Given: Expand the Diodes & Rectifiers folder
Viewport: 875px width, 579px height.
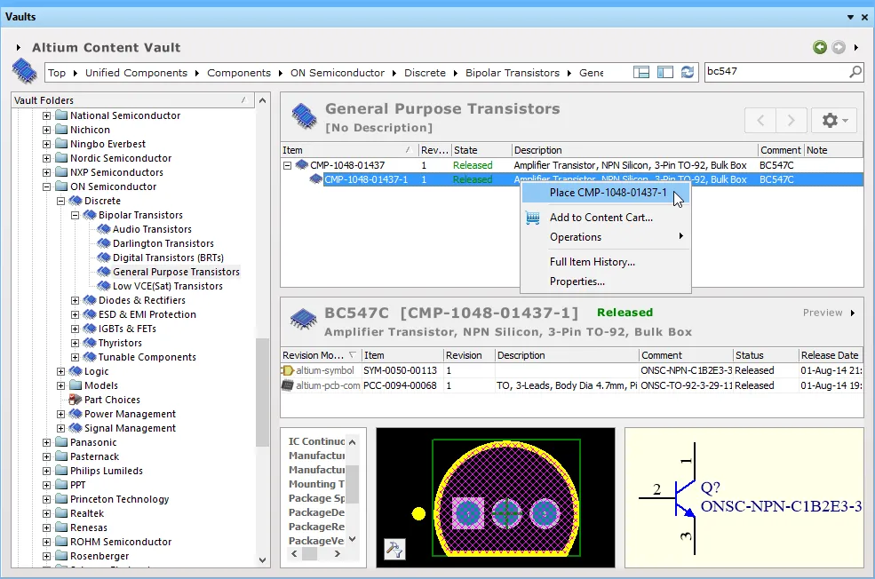Looking at the screenshot, I should click(x=75, y=301).
